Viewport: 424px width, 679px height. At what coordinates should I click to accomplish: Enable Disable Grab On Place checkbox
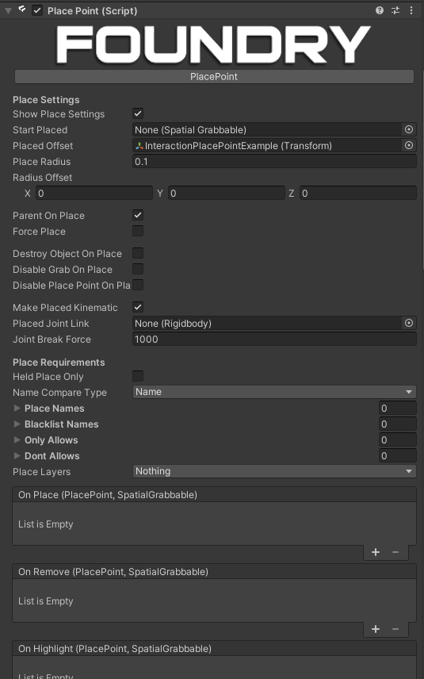click(138, 269)
